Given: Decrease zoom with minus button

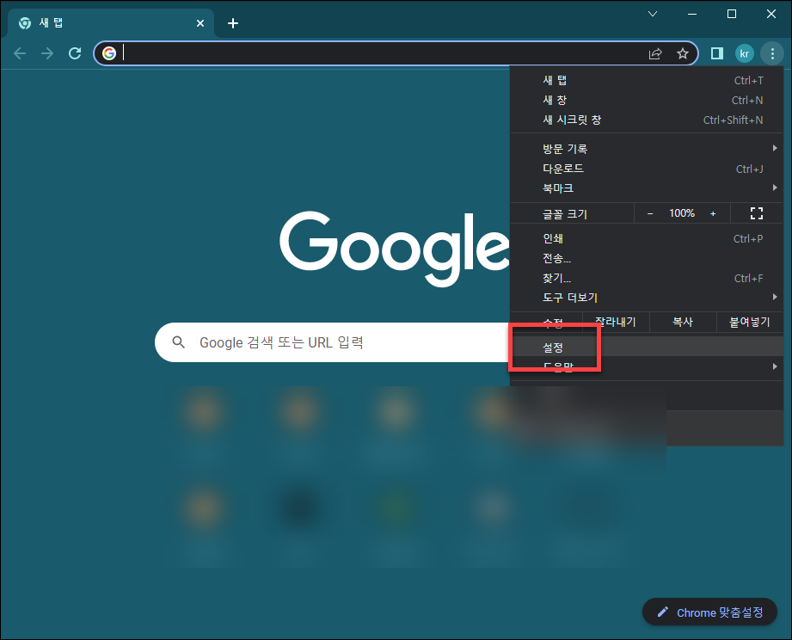Looking at the screenshot, I should click(650, 213).
